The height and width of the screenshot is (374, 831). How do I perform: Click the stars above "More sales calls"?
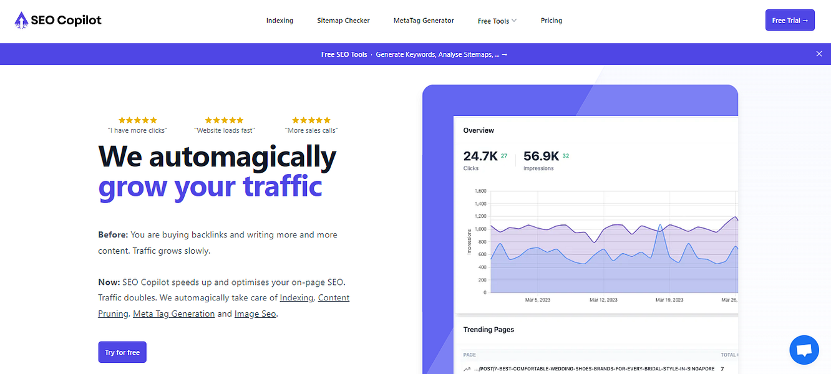click(x=311, y=120)
